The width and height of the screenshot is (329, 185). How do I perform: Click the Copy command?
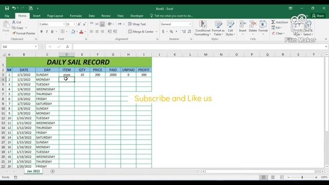point(17,28)
